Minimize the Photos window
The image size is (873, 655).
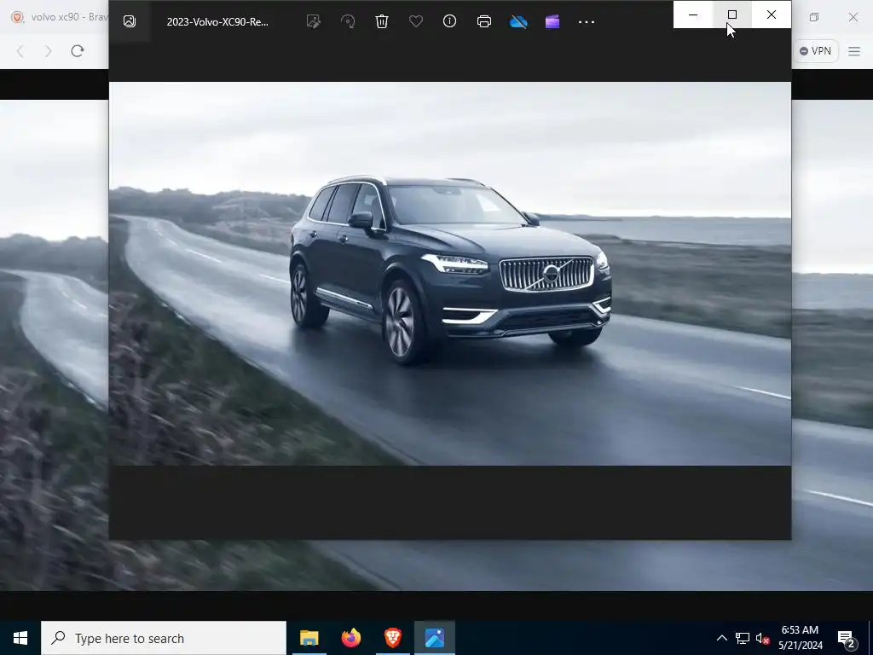[693, 14]
